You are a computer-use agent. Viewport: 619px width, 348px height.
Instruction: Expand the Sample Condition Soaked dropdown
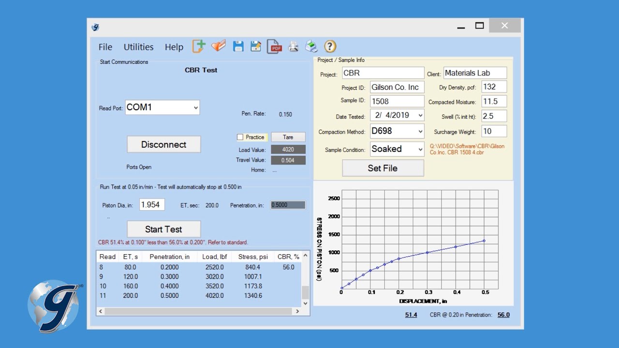[420, 149]
